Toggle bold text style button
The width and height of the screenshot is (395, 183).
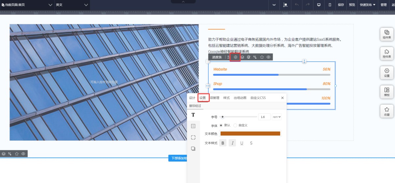[x=223, y=143]
